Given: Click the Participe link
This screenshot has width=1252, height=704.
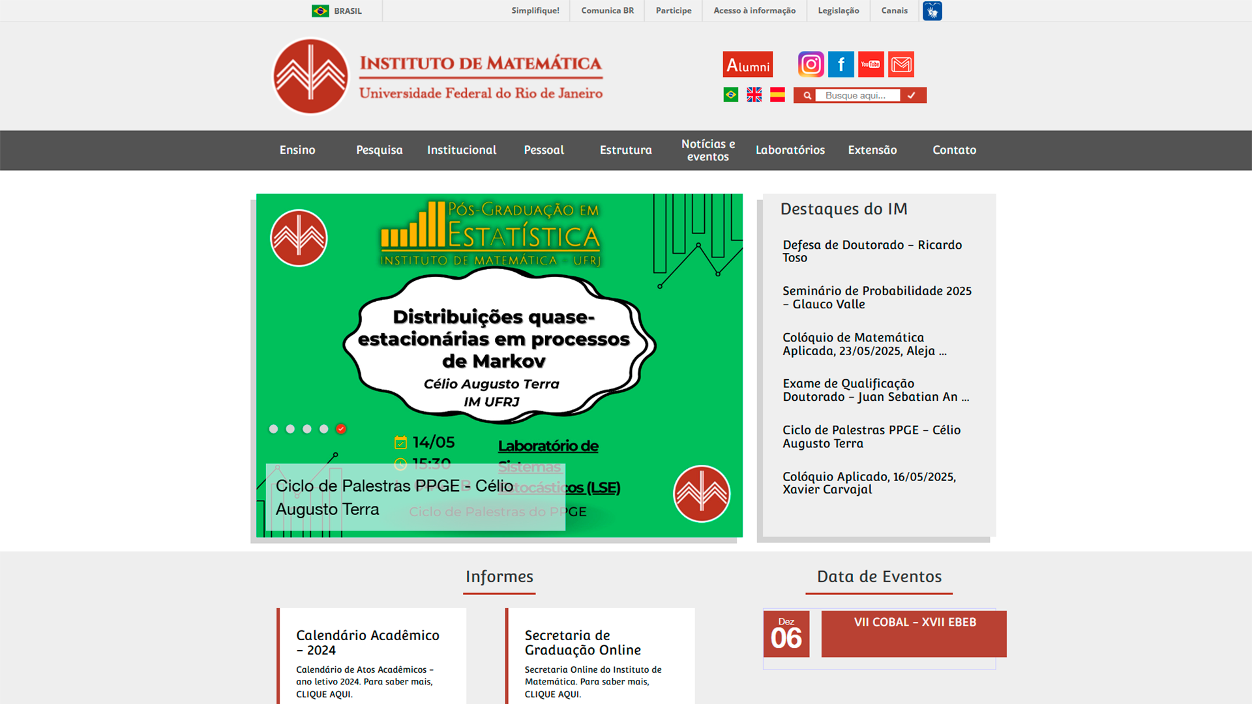Looking at the screenshot, I should point(674,10).
